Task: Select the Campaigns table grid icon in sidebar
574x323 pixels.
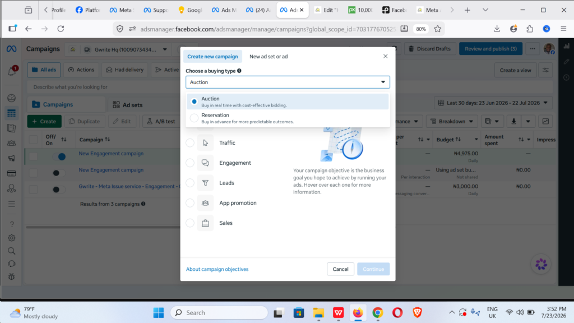Action: point(12,113)
